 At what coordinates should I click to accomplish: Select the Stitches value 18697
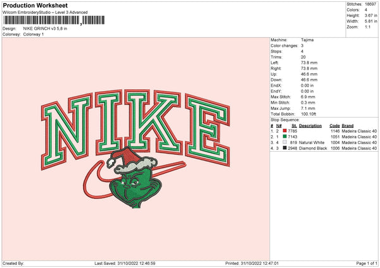coord(370,4)
